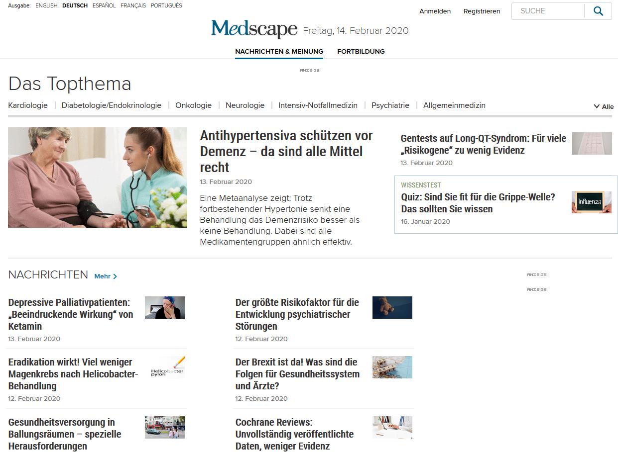Screen dimensions: 618x452
Task: Click the Helicobacter pylori thumbnail image
Action: point(165,367)
